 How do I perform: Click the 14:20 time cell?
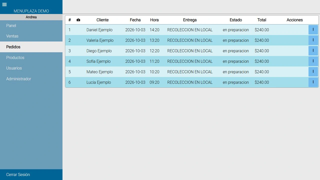coord(154,30)
